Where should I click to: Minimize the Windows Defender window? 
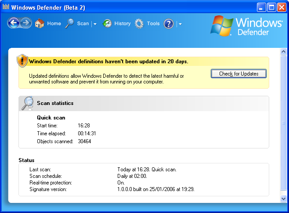click(x=261, y=7)
